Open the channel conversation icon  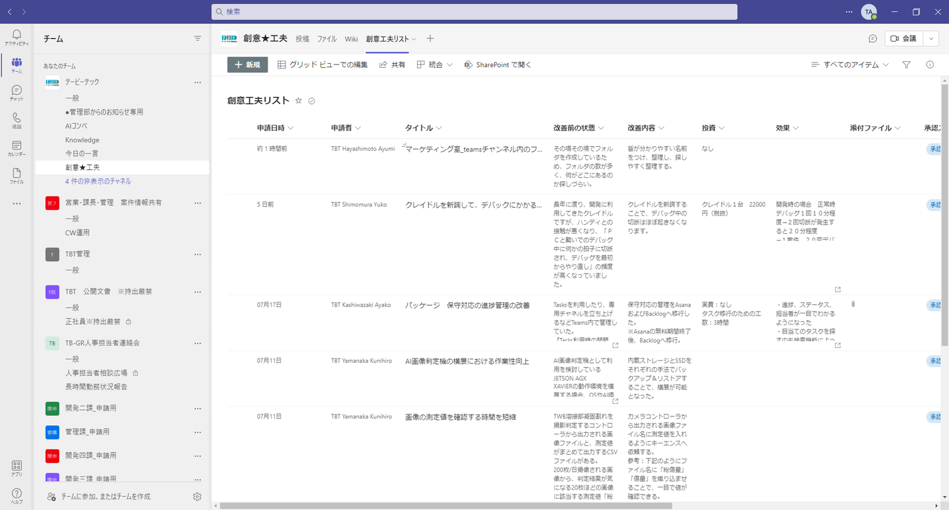tap(873, 39)
